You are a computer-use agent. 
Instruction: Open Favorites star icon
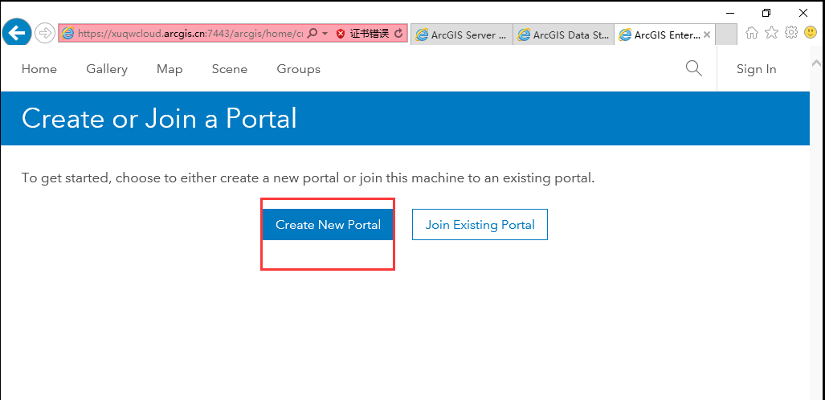point(771,33)
